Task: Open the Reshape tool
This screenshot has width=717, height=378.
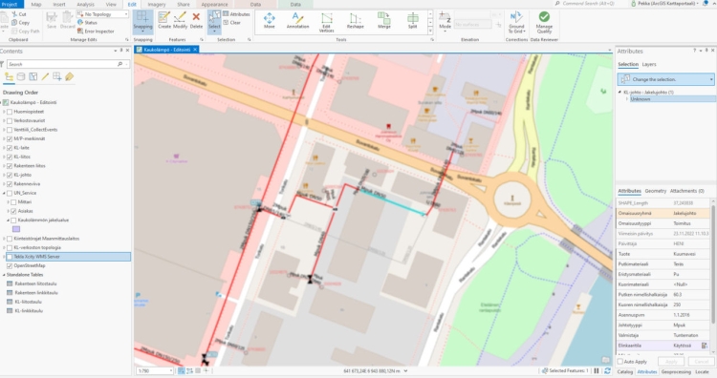Action: (x=355, y=20)
